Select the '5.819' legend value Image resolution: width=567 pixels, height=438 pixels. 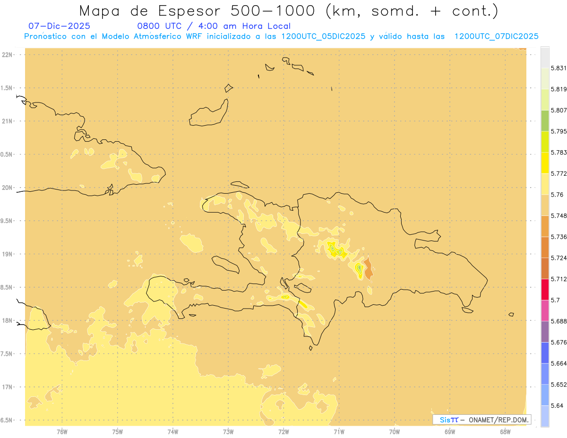pyautogui.click(x=558, y=89)
